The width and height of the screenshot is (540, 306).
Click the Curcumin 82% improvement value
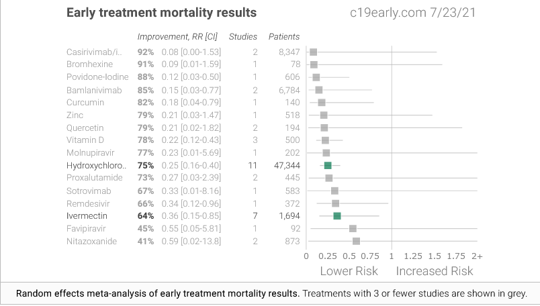[146, 102]
